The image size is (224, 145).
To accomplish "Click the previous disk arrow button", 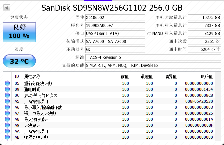I will tap(7, 8).
